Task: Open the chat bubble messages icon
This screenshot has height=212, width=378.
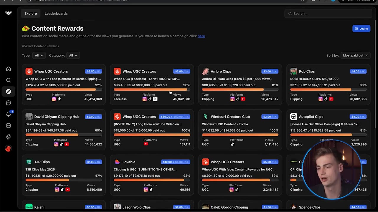Action: coord(8,103)
